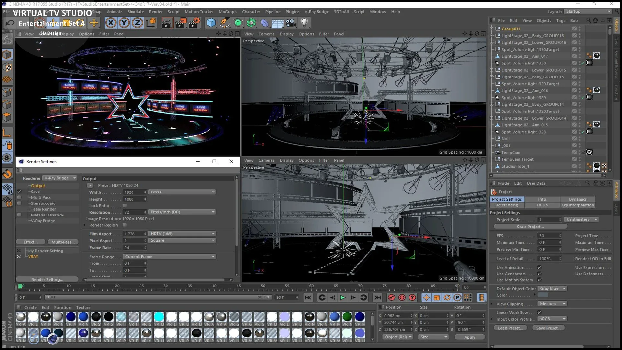Click the Scale Project button

point(530,227)
